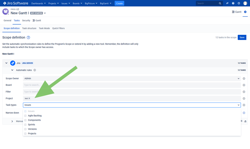
Task: Click the eraser icon in Manual row
Action: [x=245, y=121]
